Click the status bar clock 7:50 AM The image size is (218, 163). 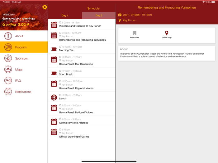(x=6, y=2)
